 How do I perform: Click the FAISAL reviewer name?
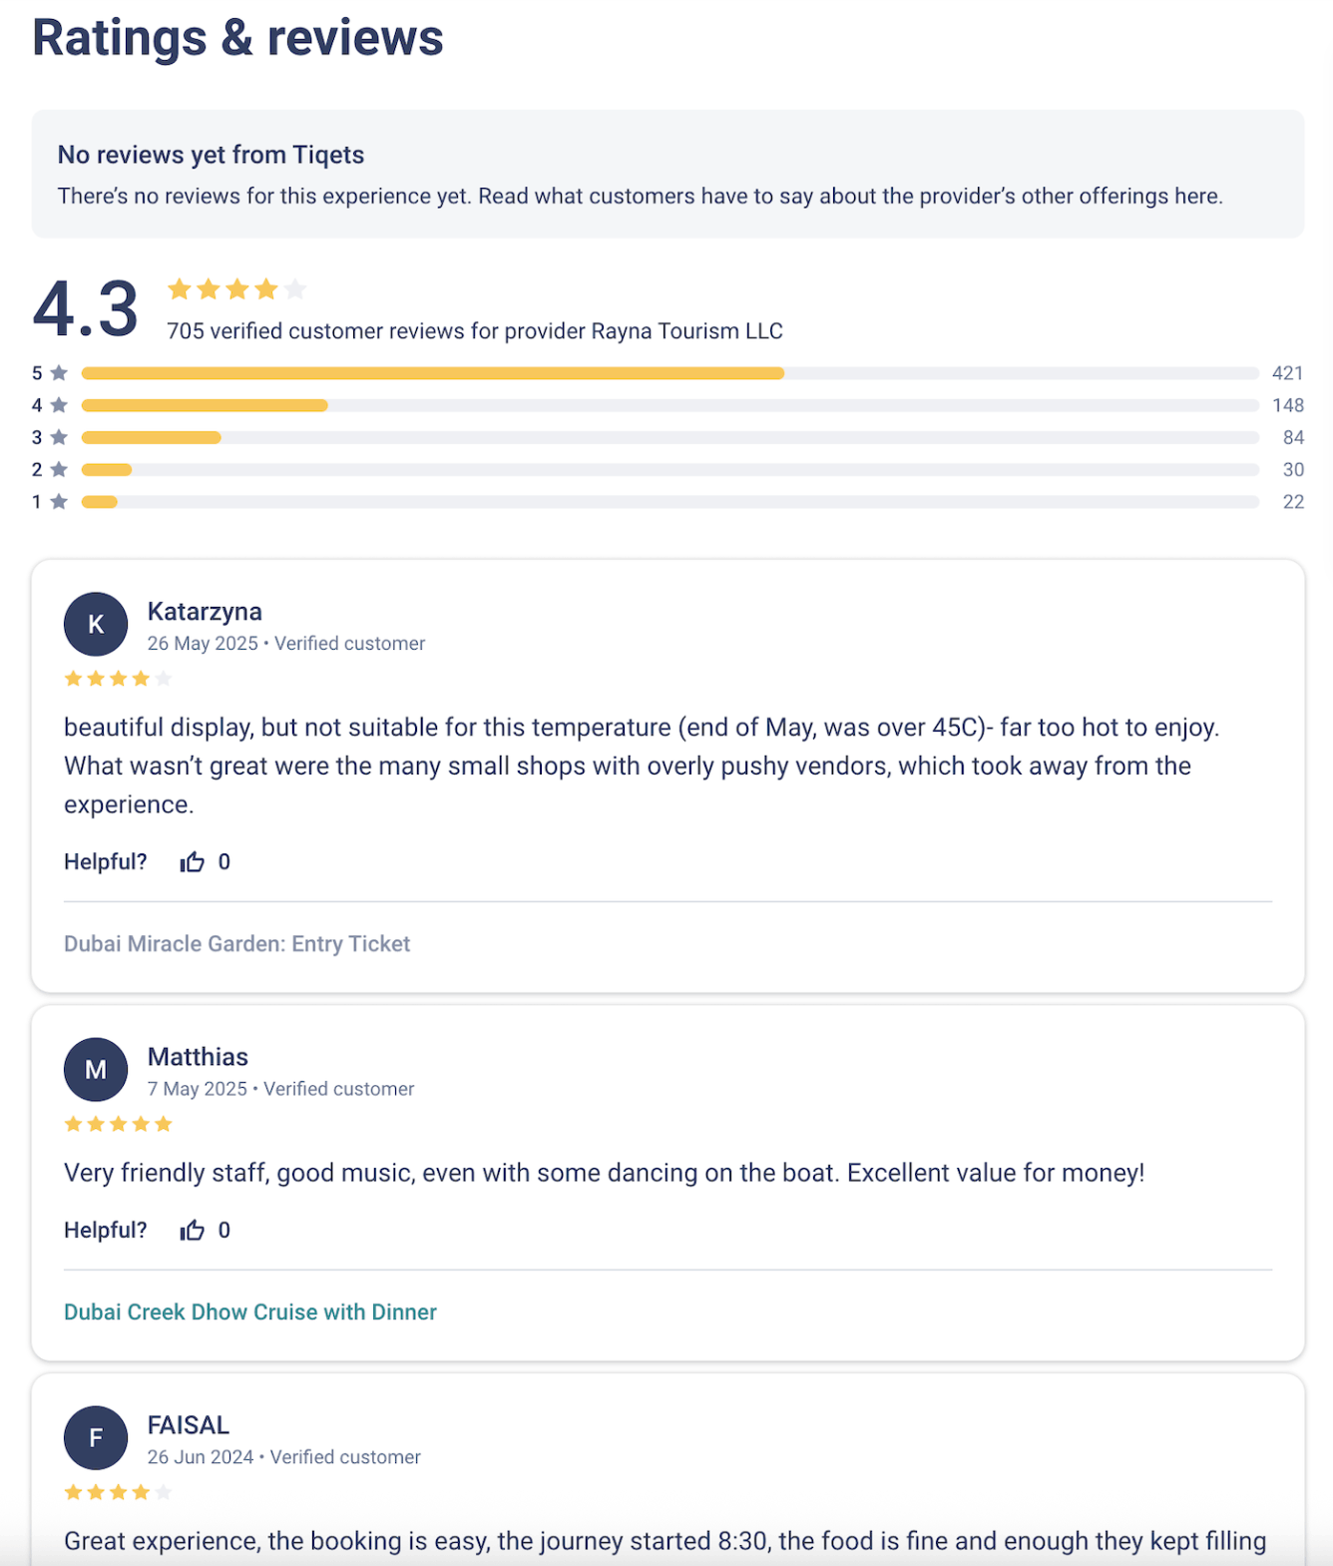coord(189,1425)
